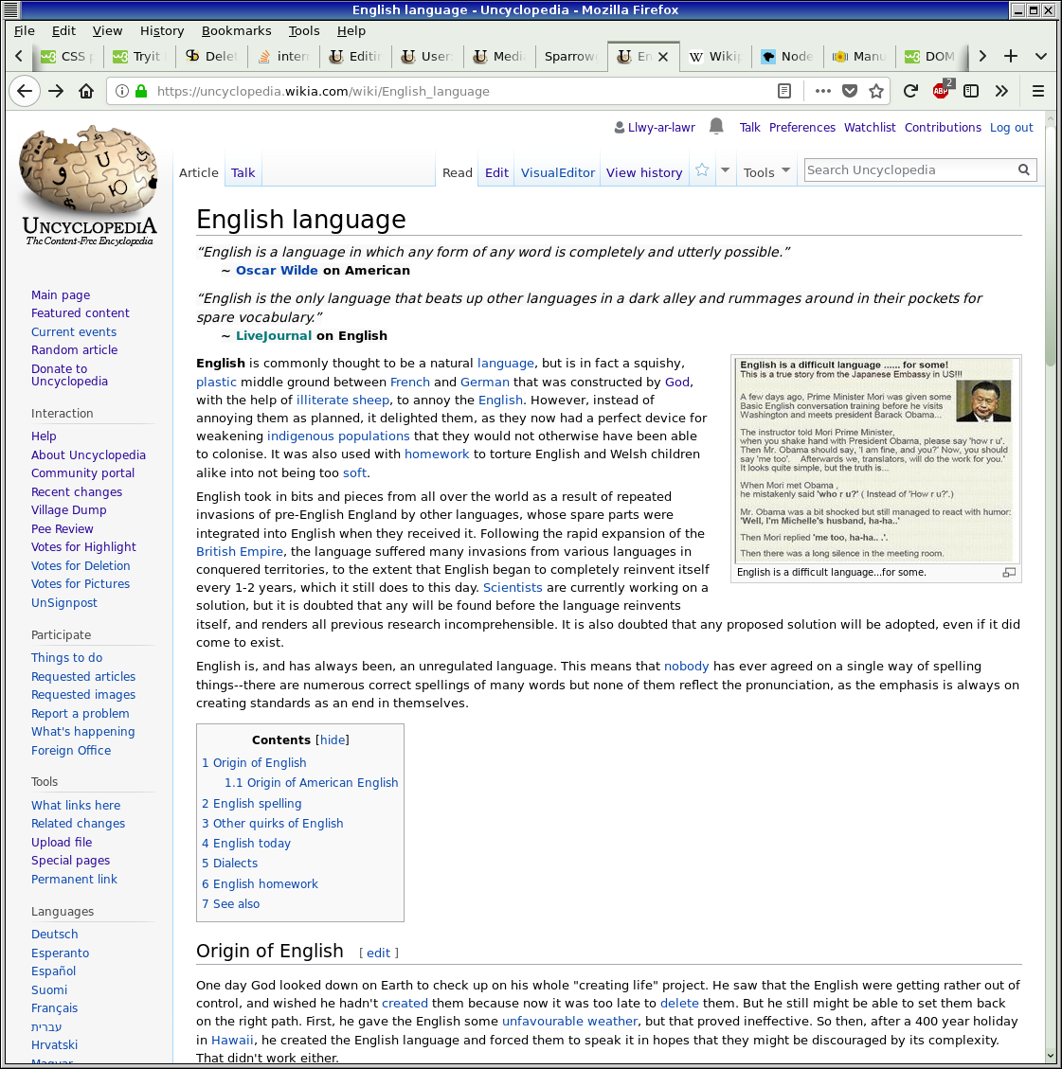
Task: Reload the current page
Action: [x=910, y=91]
